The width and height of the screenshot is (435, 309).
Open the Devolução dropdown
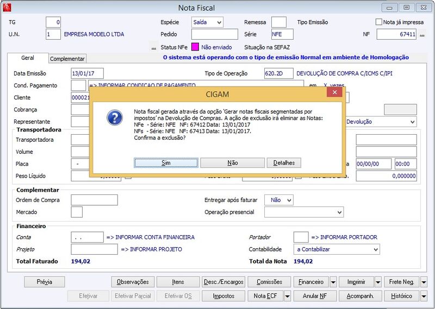pyautogui.click(x=381, y=122)
